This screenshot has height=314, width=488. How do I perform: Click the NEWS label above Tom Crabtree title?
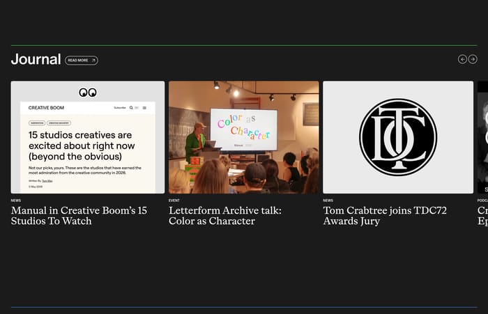(328, 201)
